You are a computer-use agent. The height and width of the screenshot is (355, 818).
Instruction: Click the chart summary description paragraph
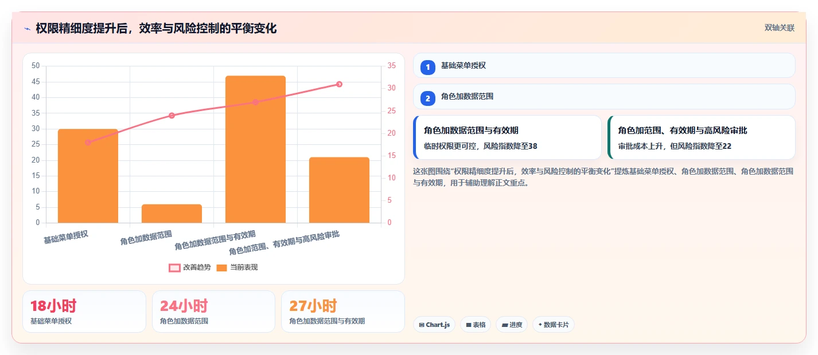603,177
